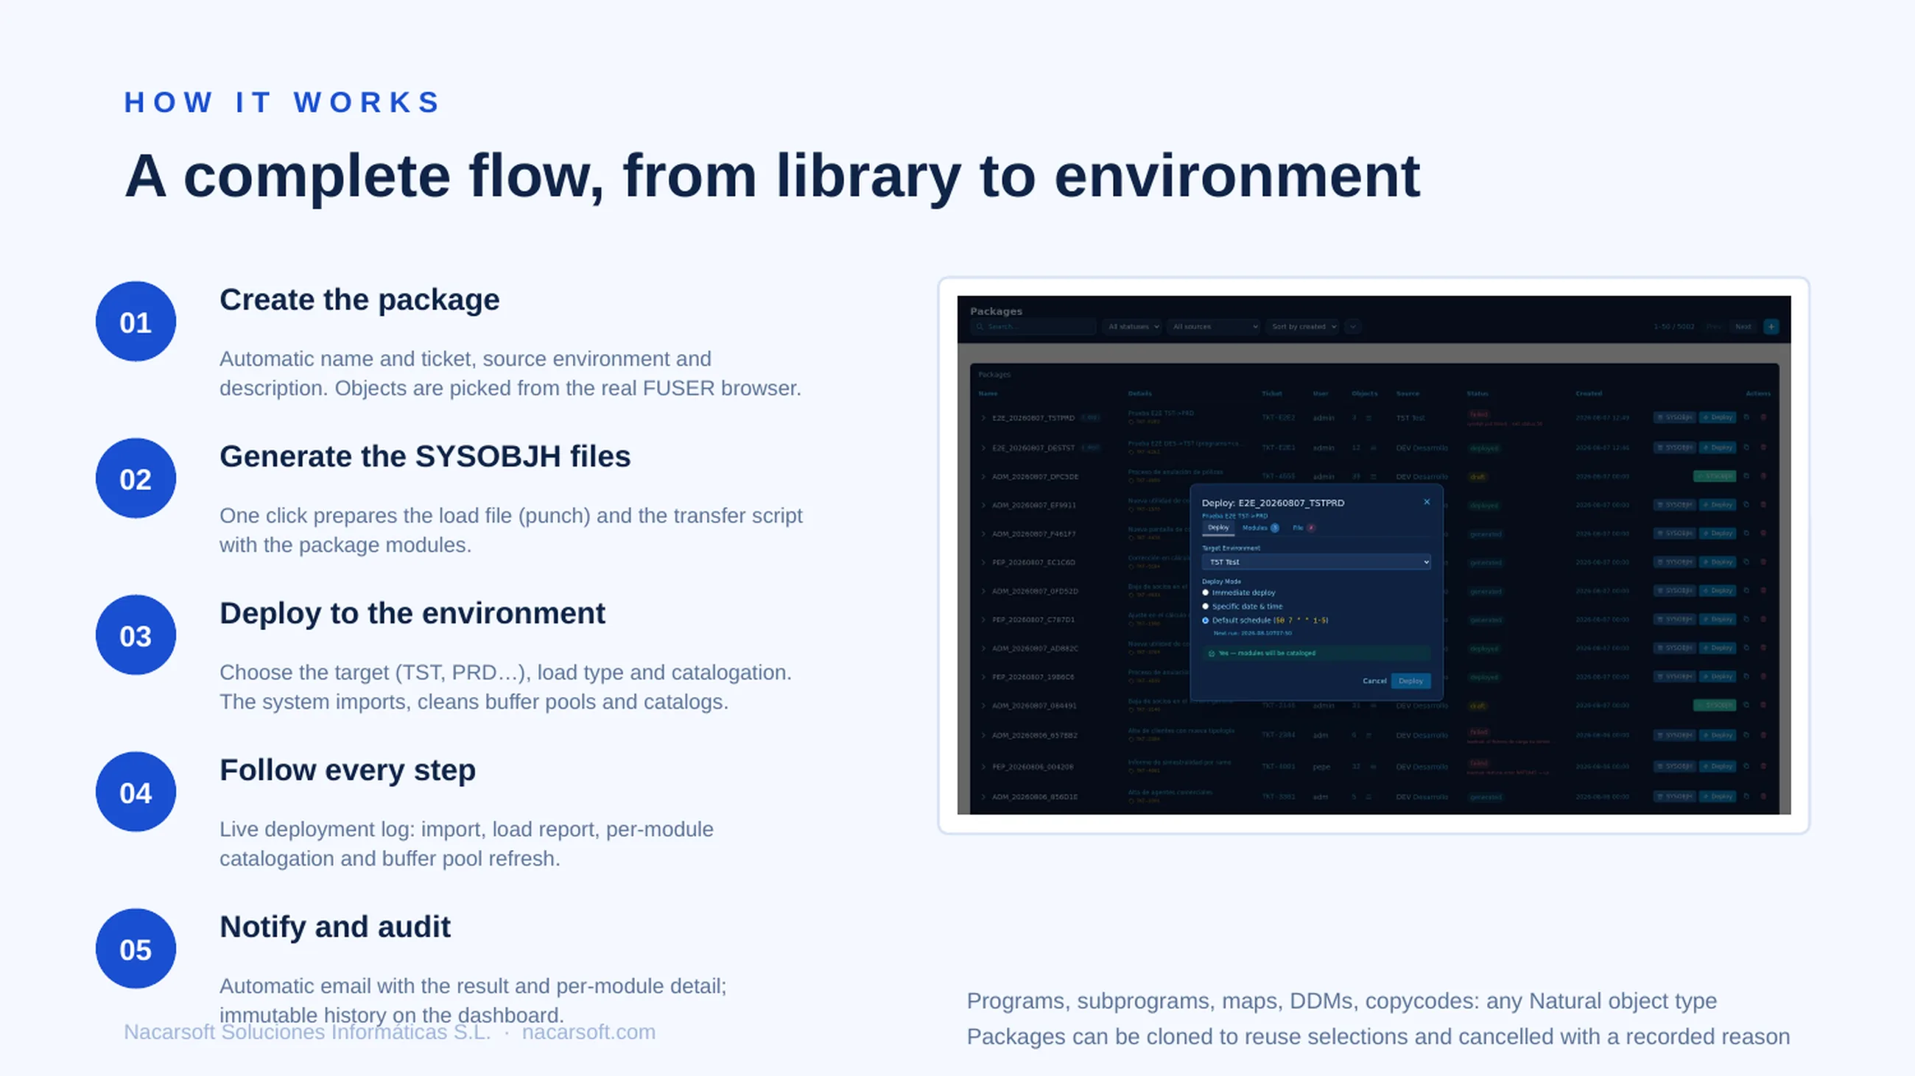Select the Immediate deploy radio option
1915x1076 pixels.
pyautogui.click(x=1206, y=592)
